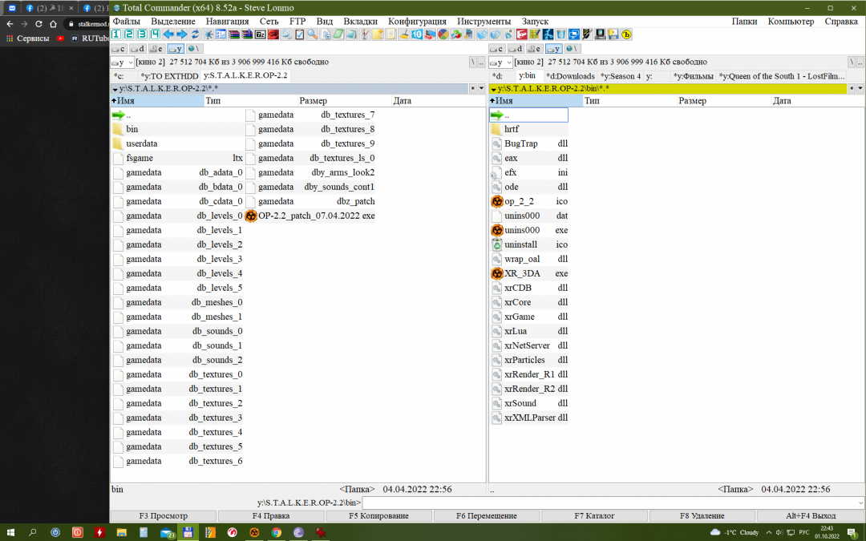866x541 pixels.
Task: Open search via the magnifying glass icon
Action: pyautogui.click(x=313, y=34)
